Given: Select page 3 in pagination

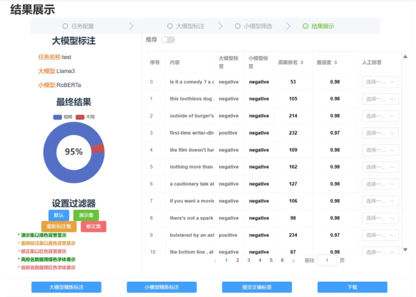Looking at the screenshot, I should [x=249, y=260].
